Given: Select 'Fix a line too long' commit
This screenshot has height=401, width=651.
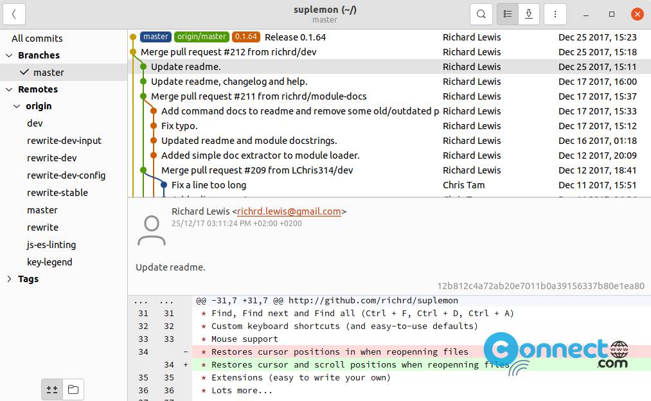Looking at the screenshot, I should pos(389,185).
